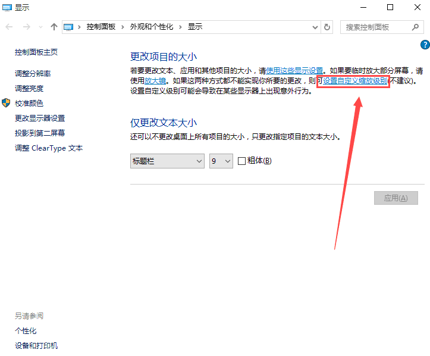Select 外观和个性化 in the breadcrumb

(153, 27)
